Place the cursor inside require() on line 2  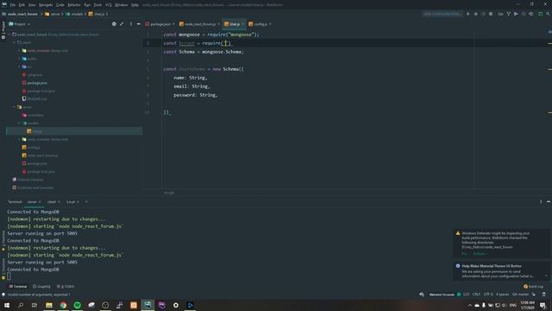pyautogui.click(x=226, y=43)
